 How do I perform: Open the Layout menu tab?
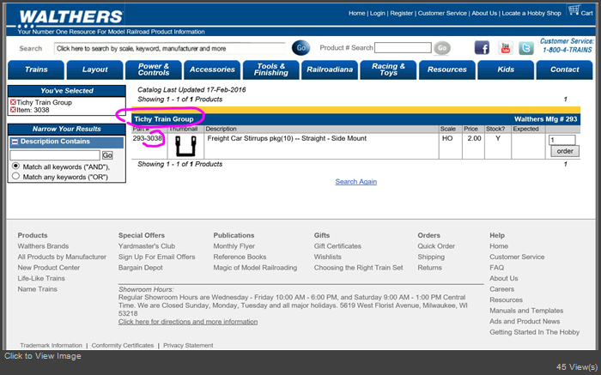(94, 70)
